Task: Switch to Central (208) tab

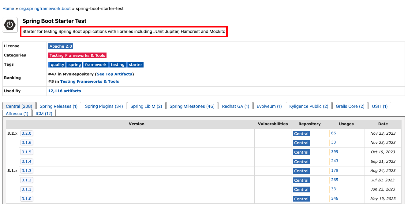Action: pos(19,106)
